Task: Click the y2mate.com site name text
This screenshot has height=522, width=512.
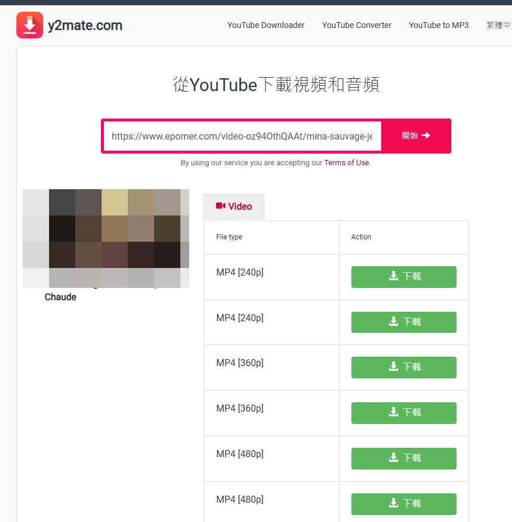Action: tap(85, 25)
